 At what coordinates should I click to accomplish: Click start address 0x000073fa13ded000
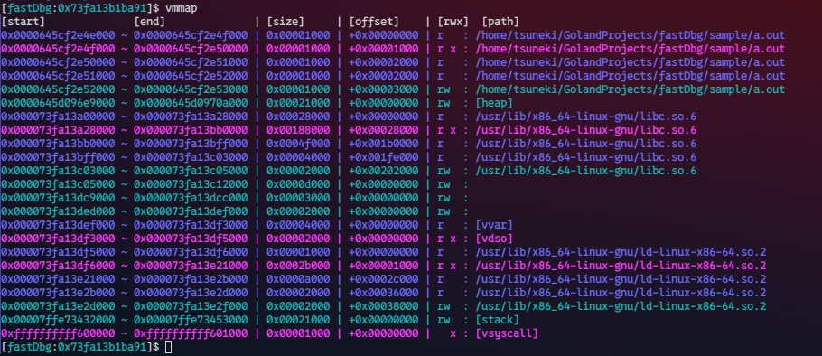point(57,211)
